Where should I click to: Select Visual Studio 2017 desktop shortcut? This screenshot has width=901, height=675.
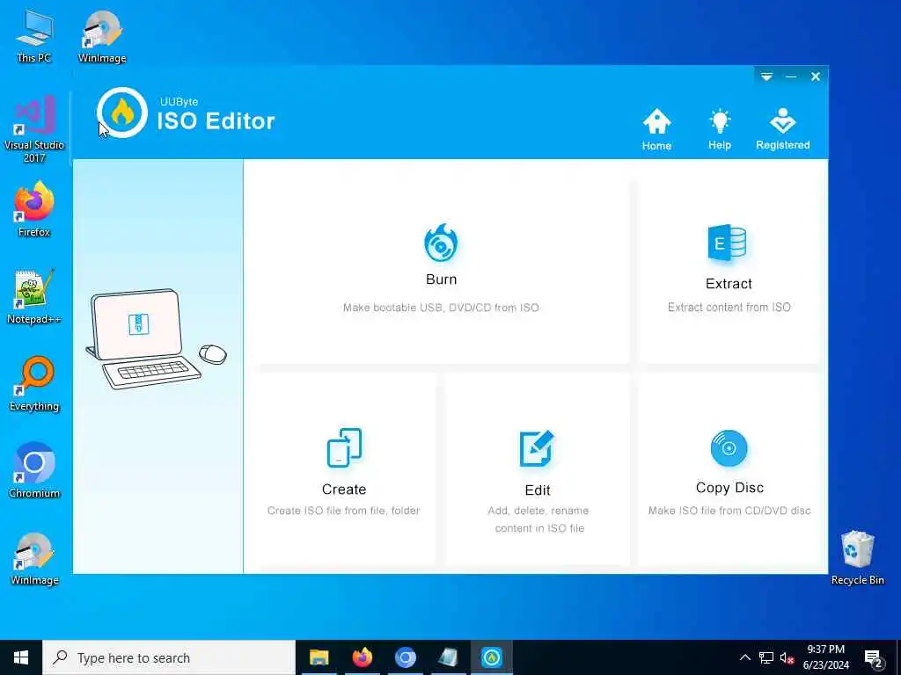(x=34, y=129)
